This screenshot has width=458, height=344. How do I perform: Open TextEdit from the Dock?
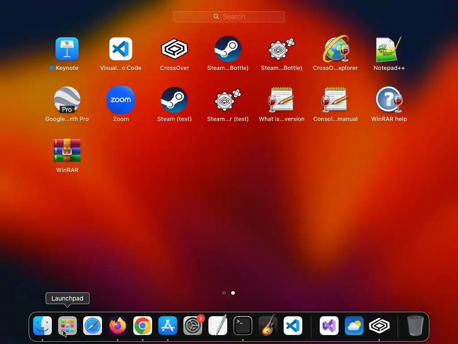tap(218, 326)
